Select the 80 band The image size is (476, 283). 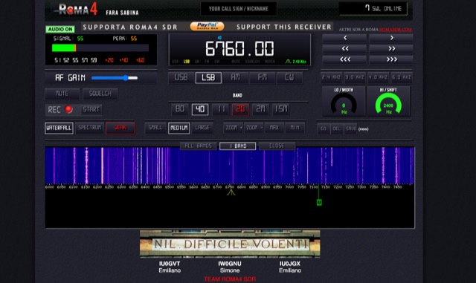coord(180,109)
